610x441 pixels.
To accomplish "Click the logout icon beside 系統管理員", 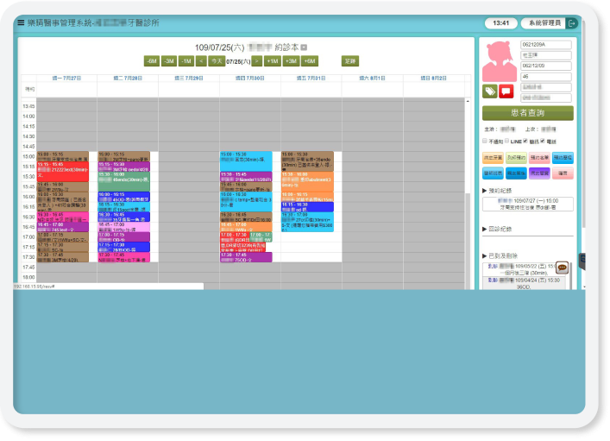I will [571, 22].
